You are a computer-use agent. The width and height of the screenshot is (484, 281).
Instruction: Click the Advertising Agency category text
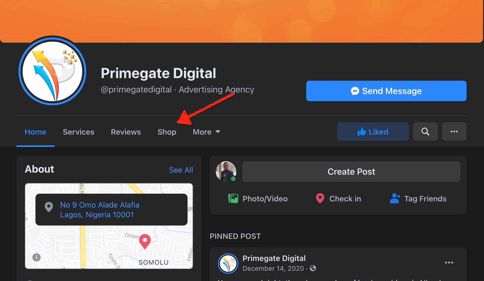point(216,89)
